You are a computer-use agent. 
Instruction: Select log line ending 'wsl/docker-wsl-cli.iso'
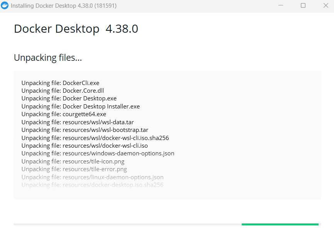(x=84, y=146)
